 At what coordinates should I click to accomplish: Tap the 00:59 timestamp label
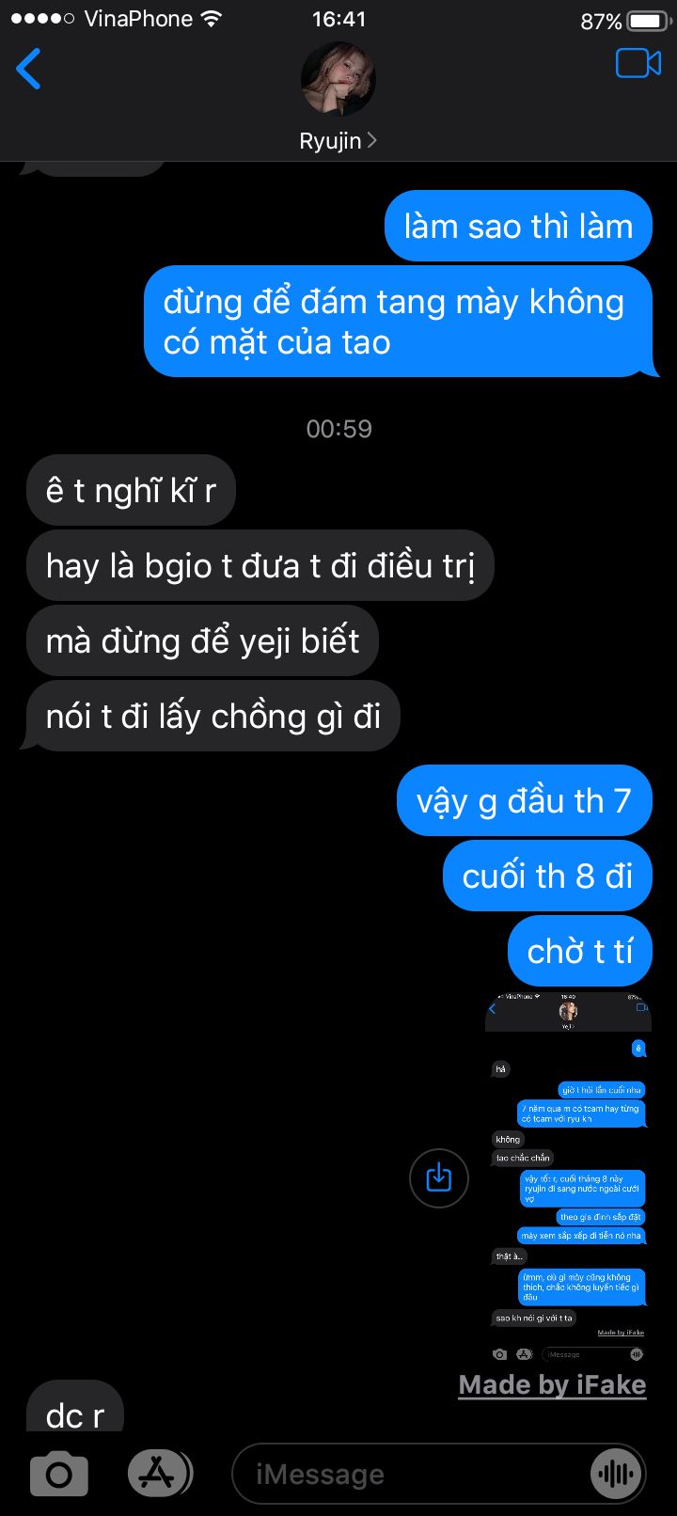[338, 429]
